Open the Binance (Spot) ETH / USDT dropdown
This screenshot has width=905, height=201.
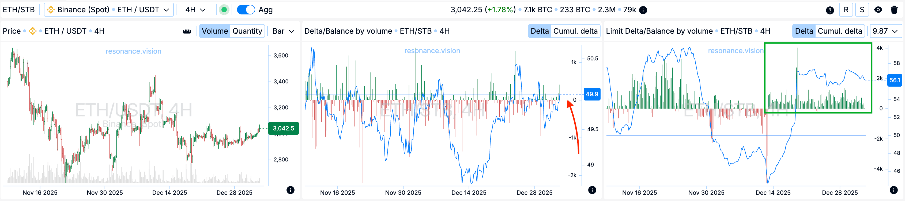[108, 10]
